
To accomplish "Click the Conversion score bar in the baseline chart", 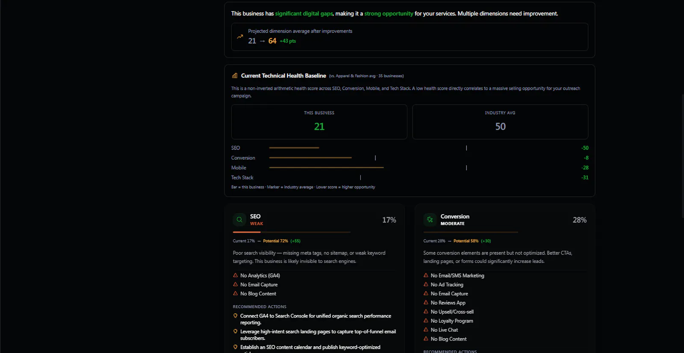I will point(310,158).
